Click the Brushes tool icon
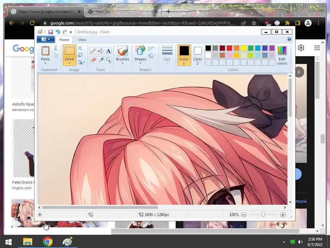 coord(122,51)
